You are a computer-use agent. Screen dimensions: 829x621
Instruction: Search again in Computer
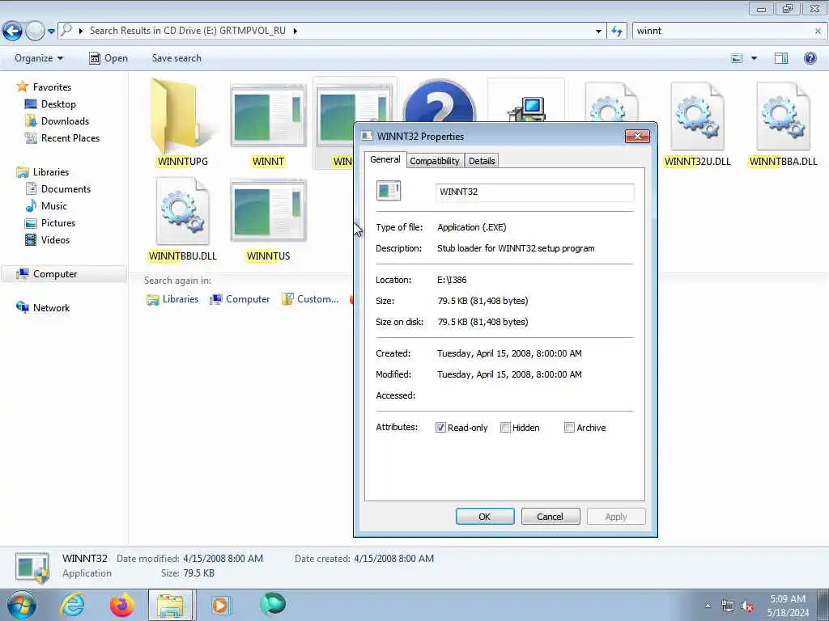point(240,299)
